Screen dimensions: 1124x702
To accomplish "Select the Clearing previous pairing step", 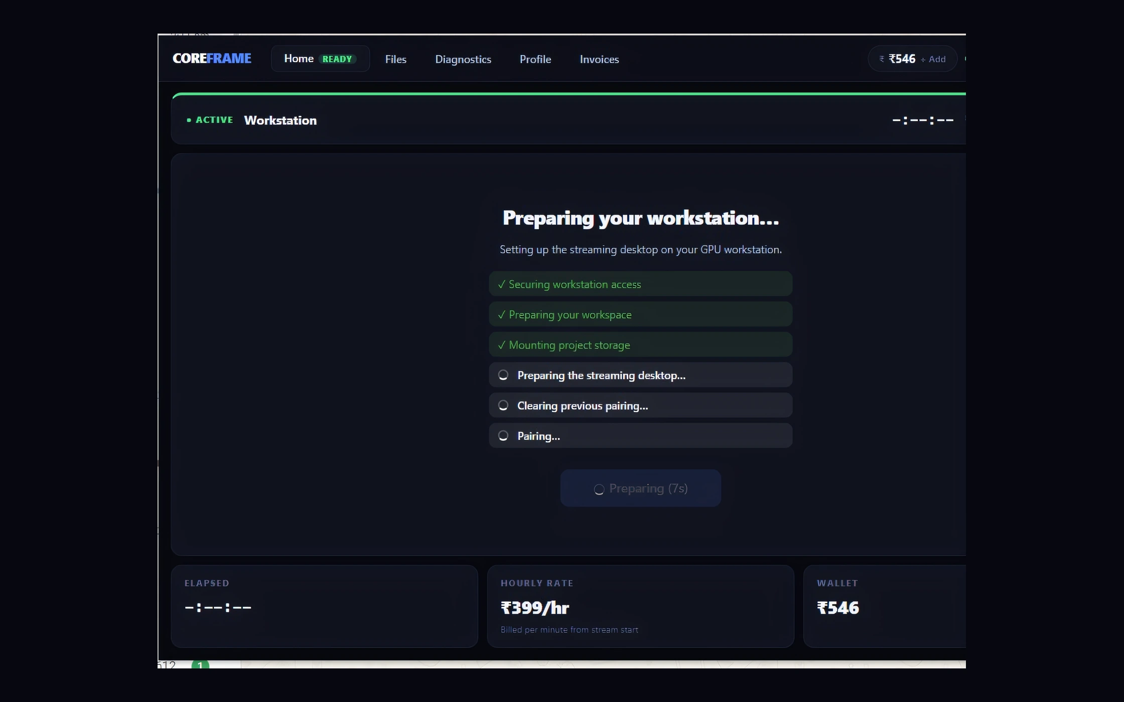I will (x=640, y=405).
